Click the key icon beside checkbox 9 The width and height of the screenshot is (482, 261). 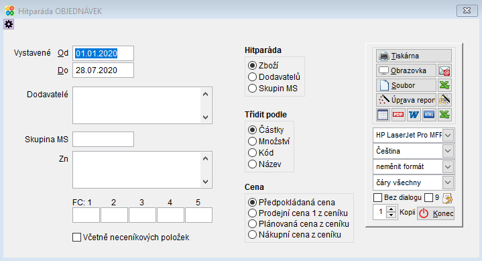coord(448,199)
